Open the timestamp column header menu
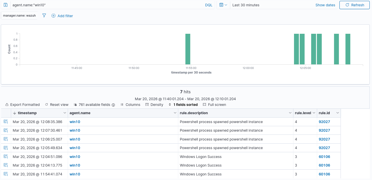 click(x=64, y=113)
